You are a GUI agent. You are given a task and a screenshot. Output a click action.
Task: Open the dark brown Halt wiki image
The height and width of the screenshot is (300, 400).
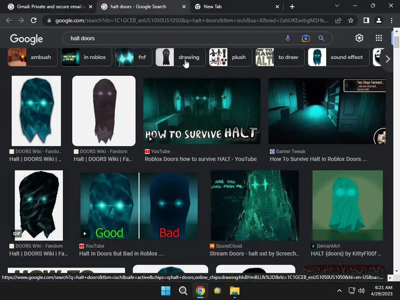(x=104, y=111)
